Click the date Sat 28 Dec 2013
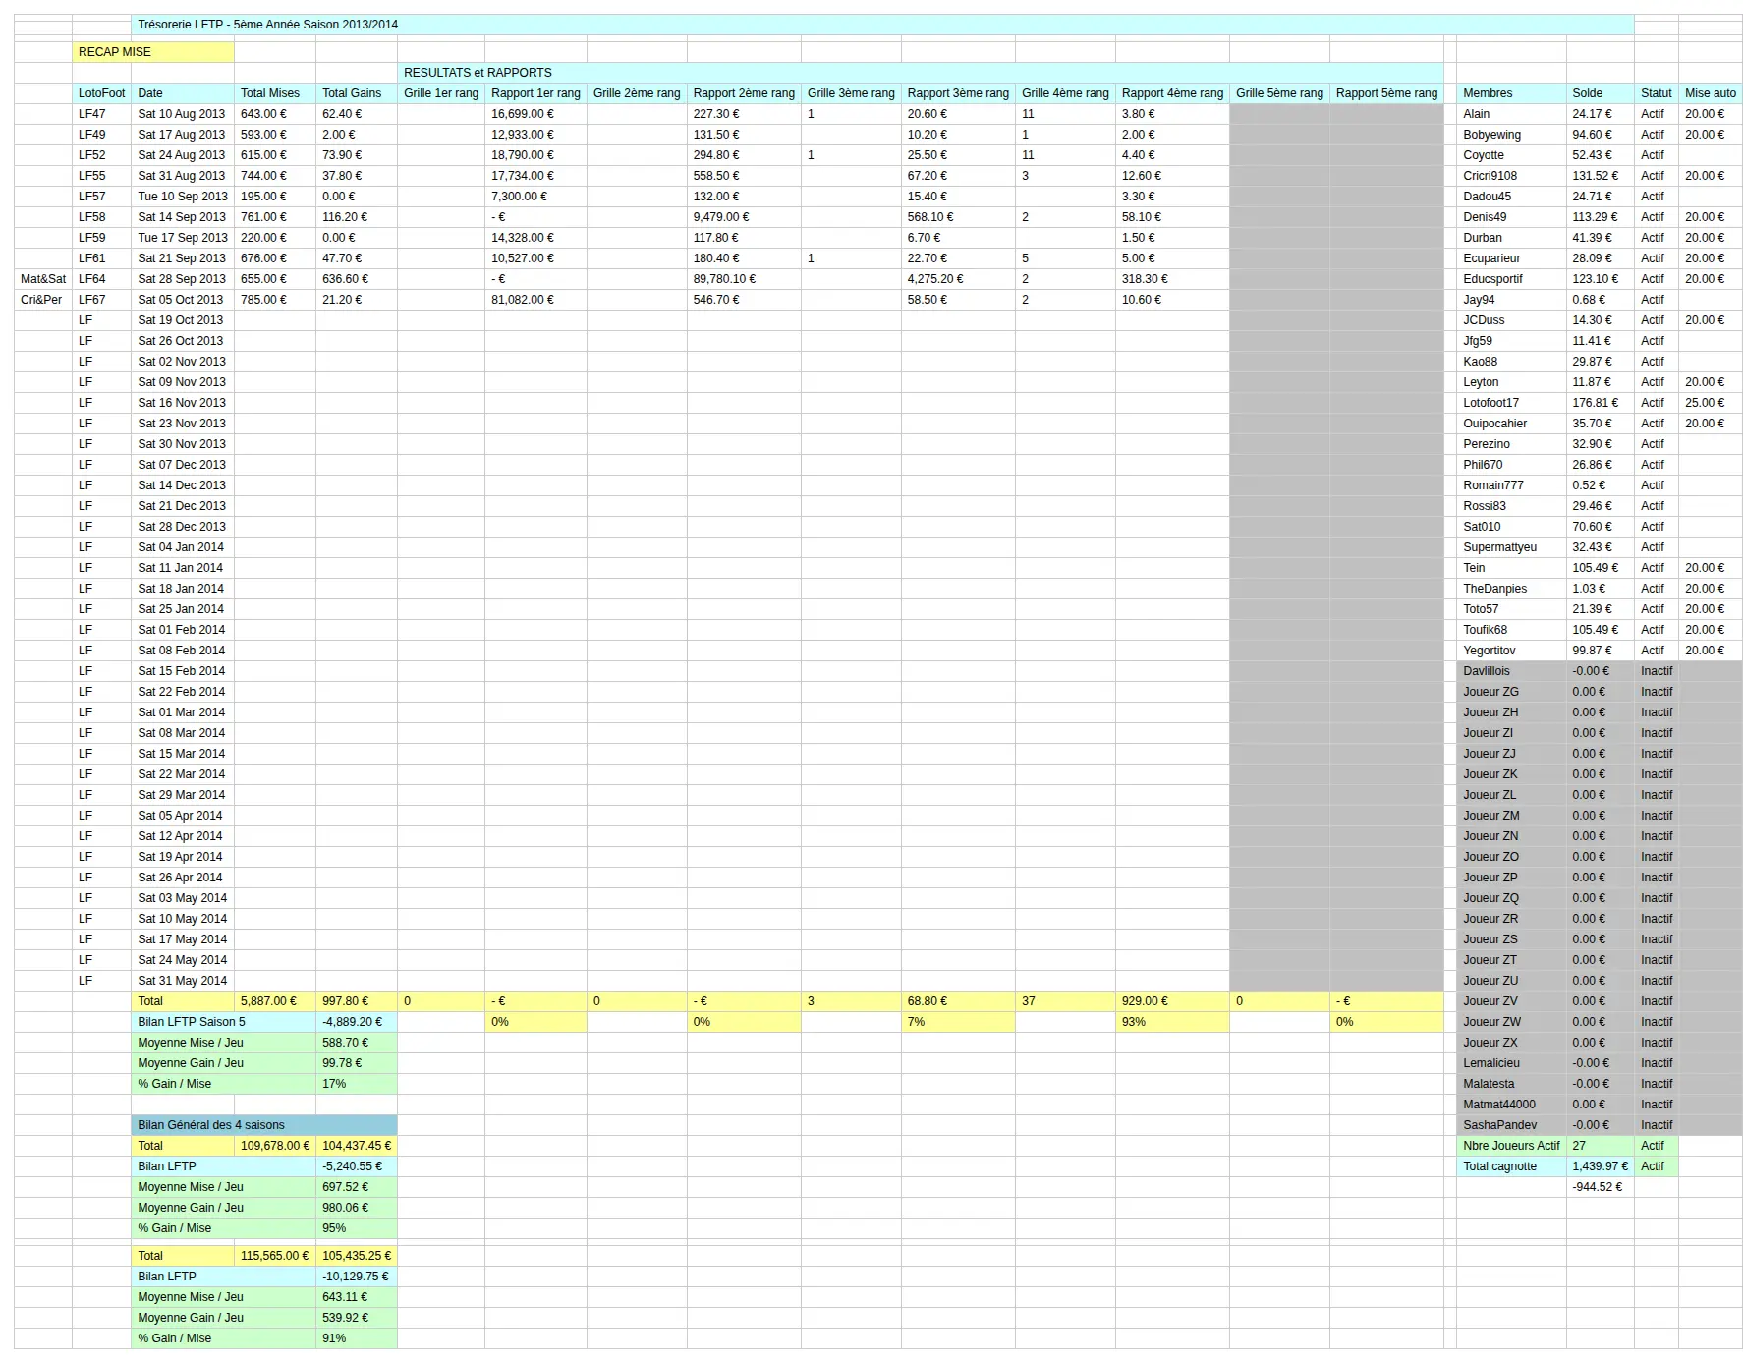 coord(182,527)
